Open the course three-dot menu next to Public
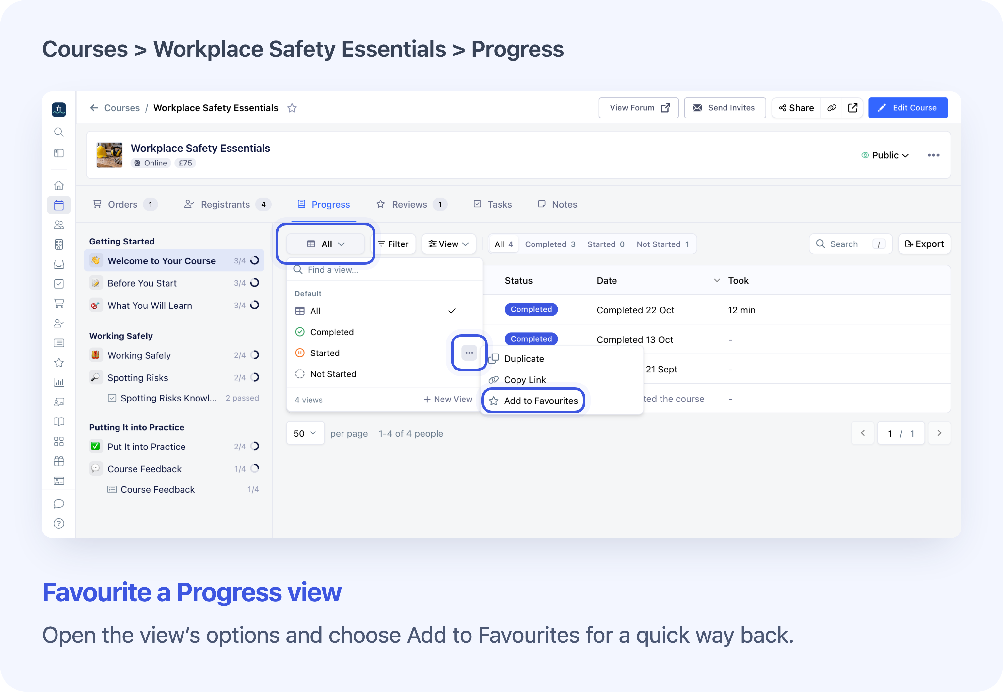Image resolution: width=1003 pixels, height=692 pixels. [x=933, y=155]
